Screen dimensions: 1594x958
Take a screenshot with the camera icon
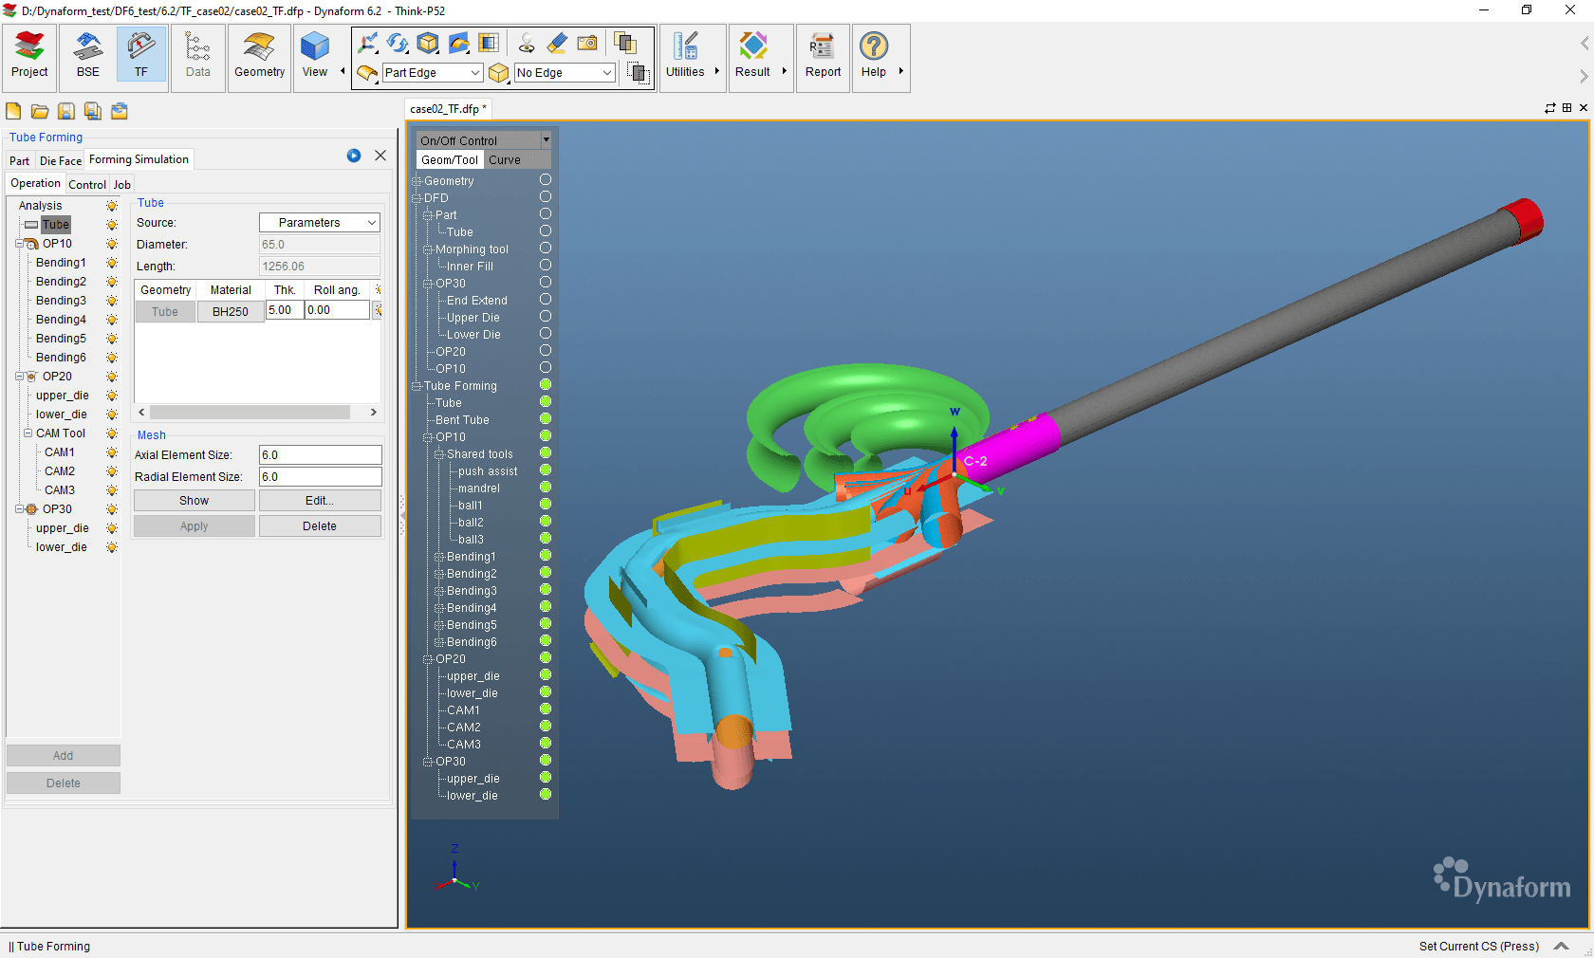point(587,43)
